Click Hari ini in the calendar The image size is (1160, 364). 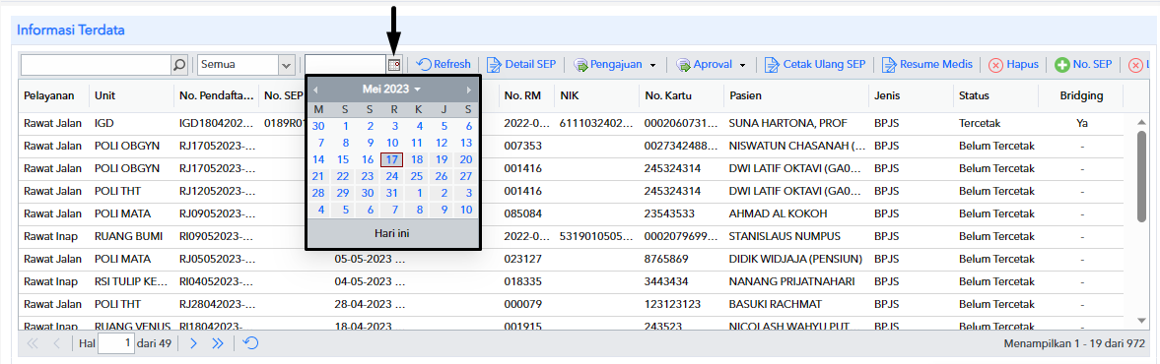pyautogui.click(x=392, y=233)
